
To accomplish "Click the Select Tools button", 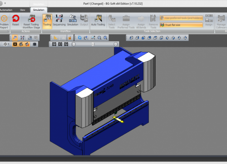I will tap(112, 22).
